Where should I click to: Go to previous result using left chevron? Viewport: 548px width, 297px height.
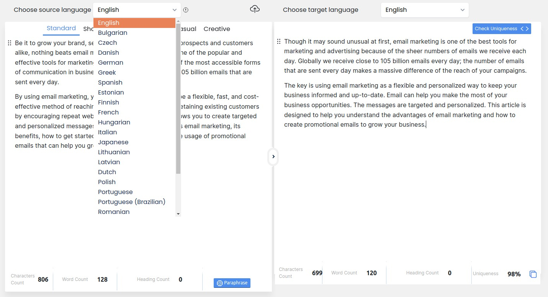(x=522, y=29)
